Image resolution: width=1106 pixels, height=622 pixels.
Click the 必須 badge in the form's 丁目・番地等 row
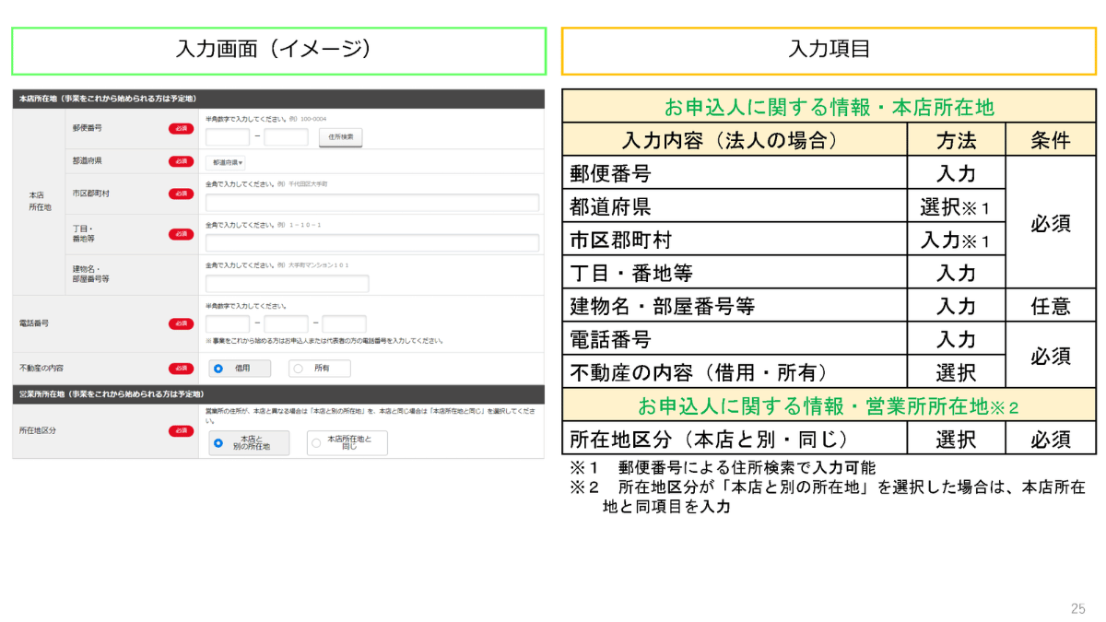[x=181, y=234]
